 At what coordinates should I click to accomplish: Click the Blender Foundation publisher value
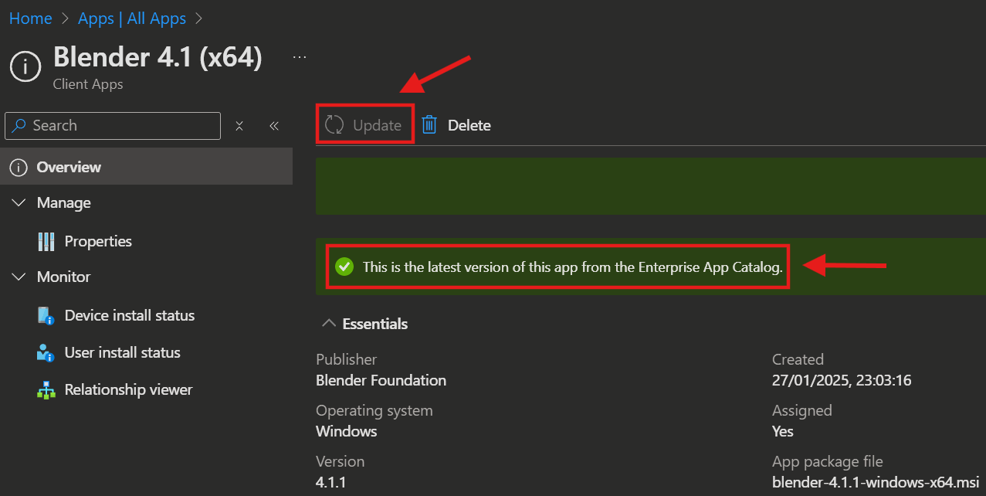(x=381, y=380)
